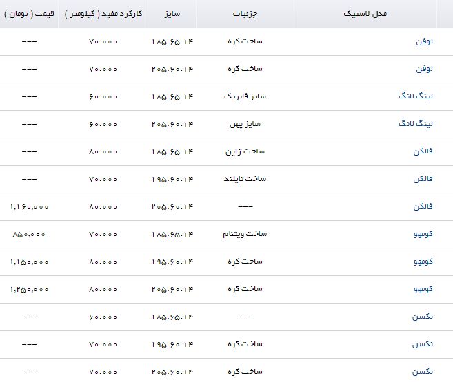Select the price cell 1,160,000

pyautogui.click(x=29, y=206)
